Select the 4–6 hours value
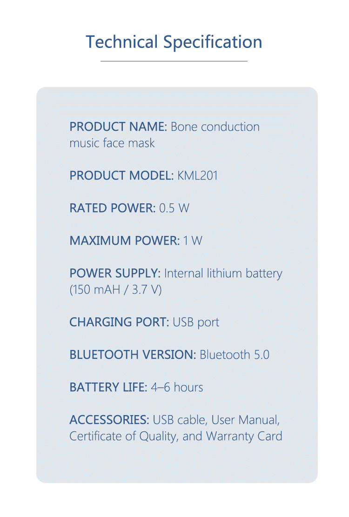This screenshot has height=517, width=349. pyautogui.click(x=177, y=388)
